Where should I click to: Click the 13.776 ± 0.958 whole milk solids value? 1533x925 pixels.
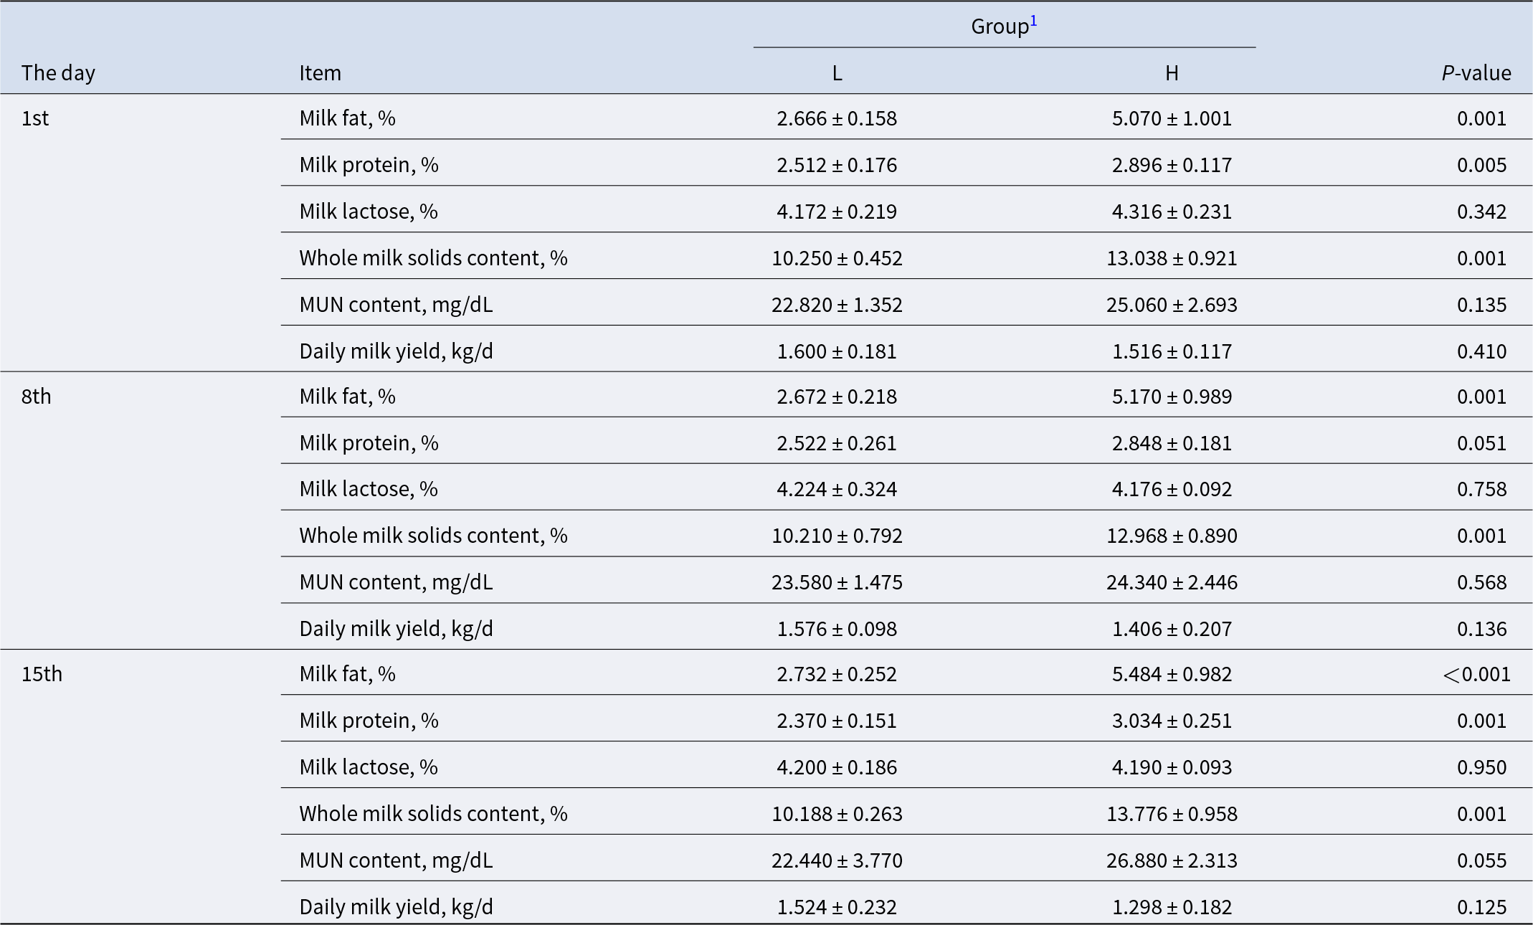click(1172, 813)
